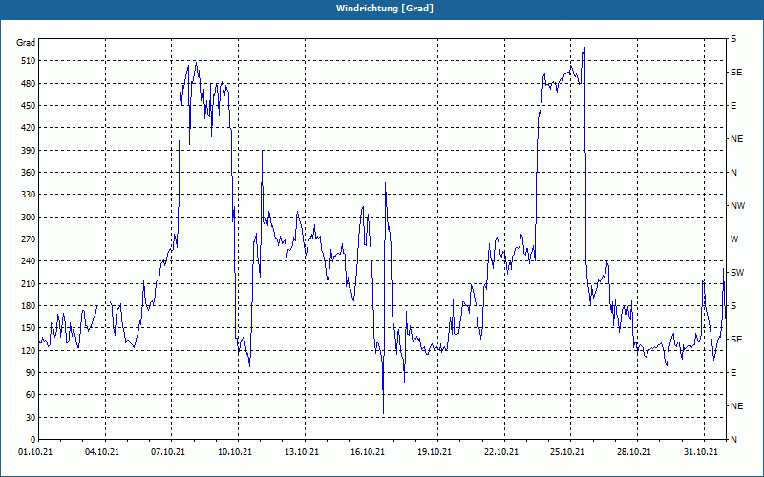Screen dimensions: 764x477
Task: Click the 90 value on the left axis
Action: pyautogui.click(x=32, y=373)
